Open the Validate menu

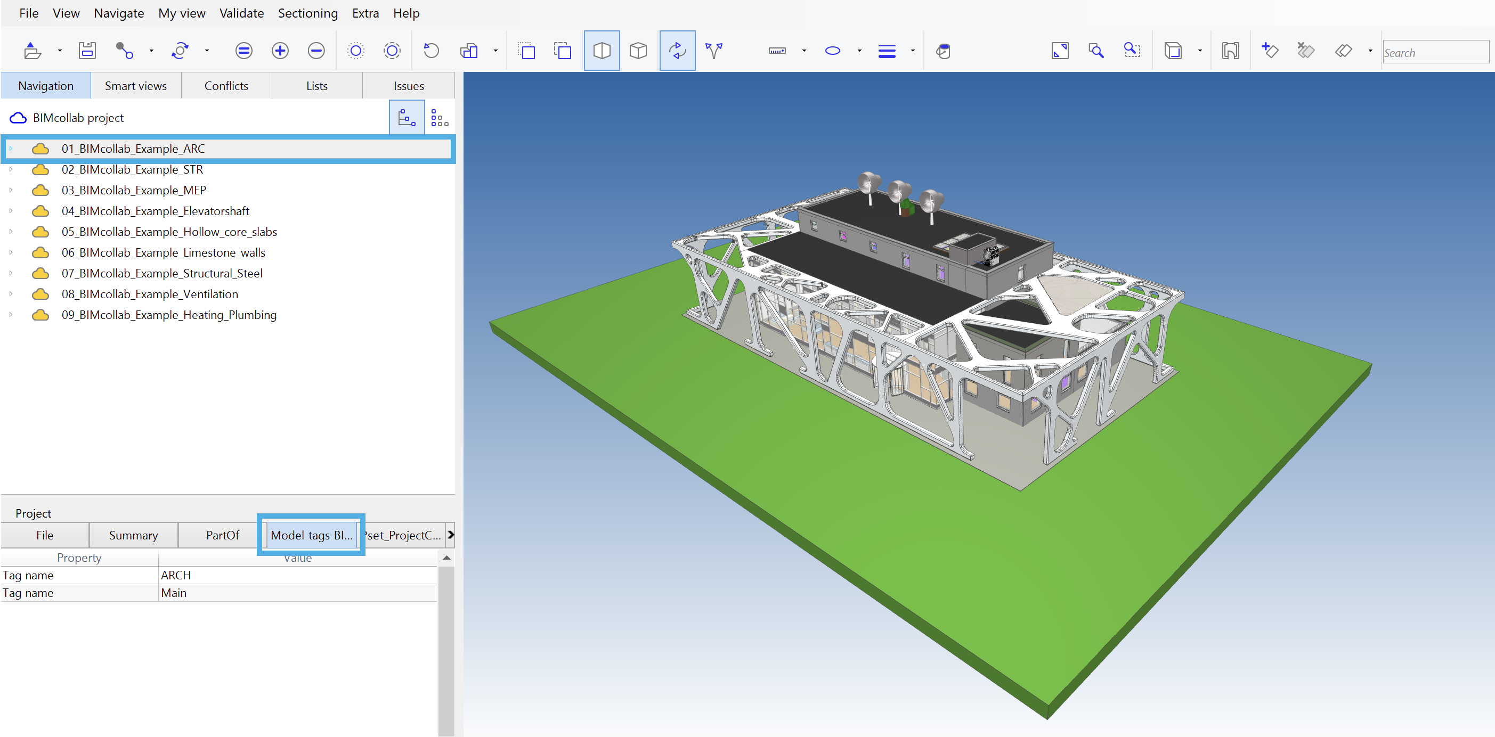pyautogui.click(x=241, y=13)
